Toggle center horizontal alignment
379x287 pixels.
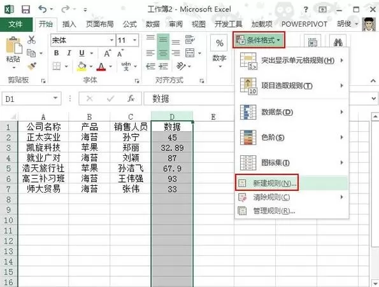(163, 53)
